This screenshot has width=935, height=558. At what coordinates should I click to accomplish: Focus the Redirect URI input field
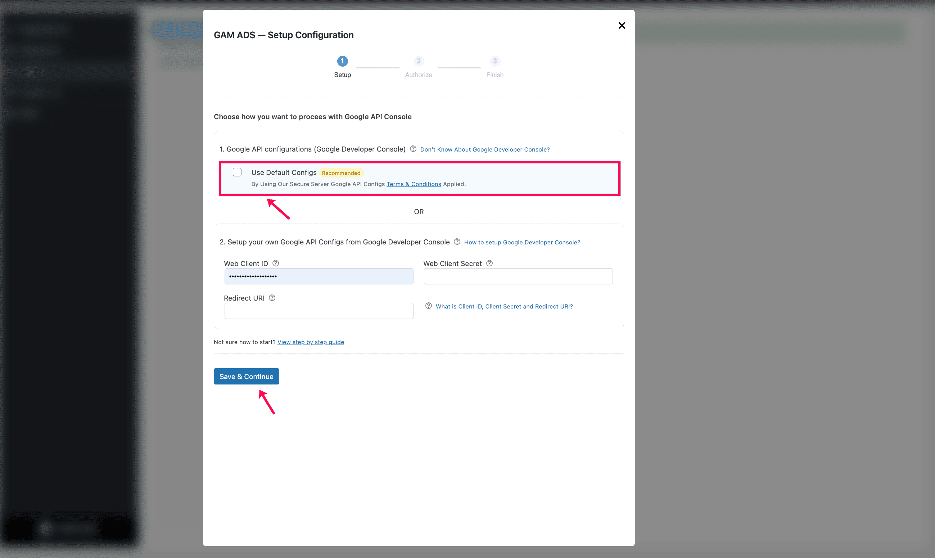pyautogui.click(x=319, y=311)
